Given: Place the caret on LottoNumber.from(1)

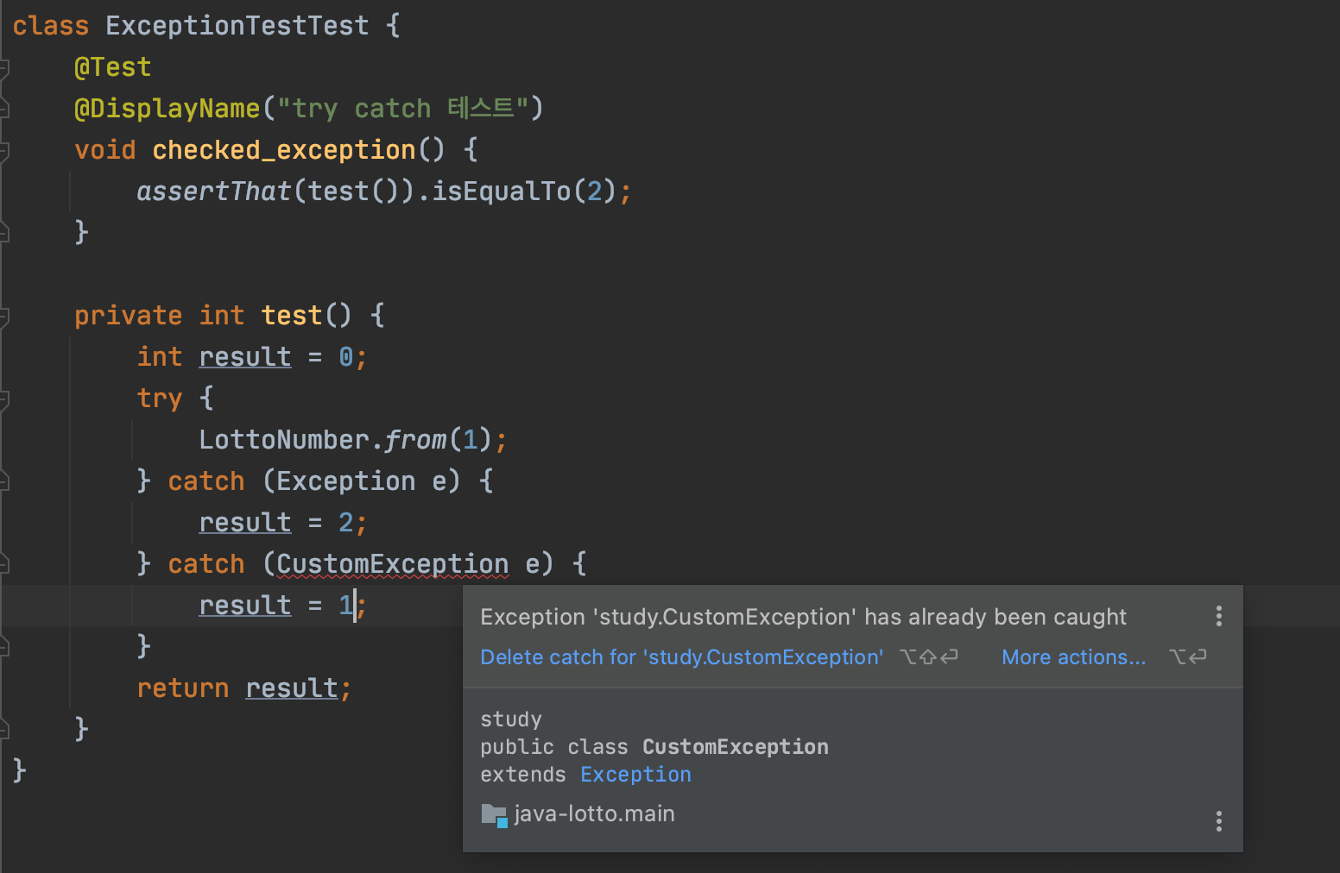Looking at the screenshot, I should coord(352,439).
